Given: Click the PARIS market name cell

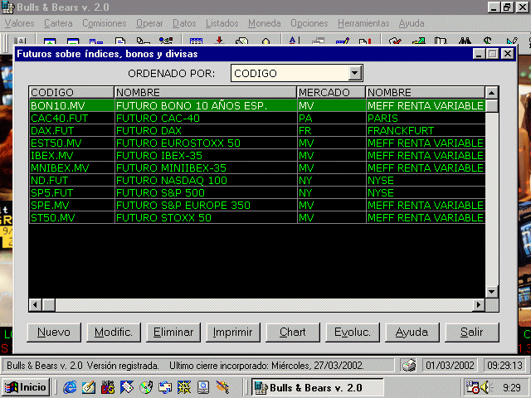Looking at the screenshot, I should [x=426, y=119].
